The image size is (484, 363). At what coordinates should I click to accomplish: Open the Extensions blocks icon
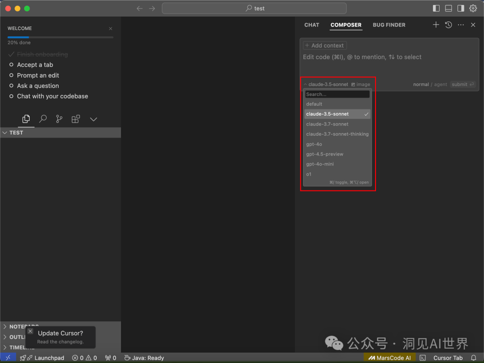[76, 119]
